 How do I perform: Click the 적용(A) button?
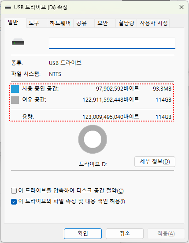click(166, 234)
